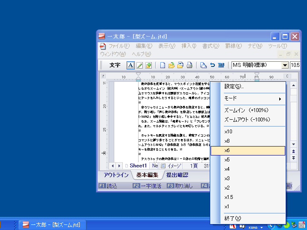Switch to the 基本編集 tab
This screenshot has height=230, width=307.
point(147,175)
